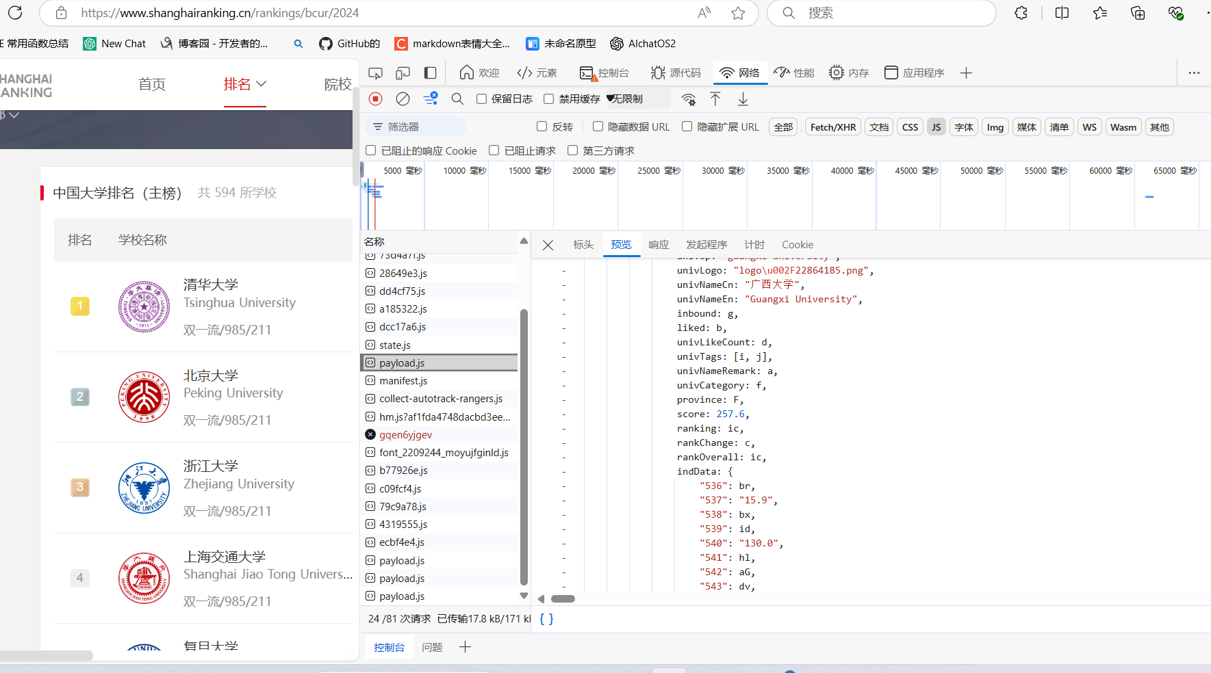This screenshot has width=1211, height=673.
Task: Open network search magnifier icon
Action: [458, 99]
